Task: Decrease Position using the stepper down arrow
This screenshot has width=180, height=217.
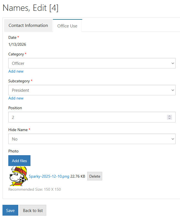Action: [x=169, y=119]
